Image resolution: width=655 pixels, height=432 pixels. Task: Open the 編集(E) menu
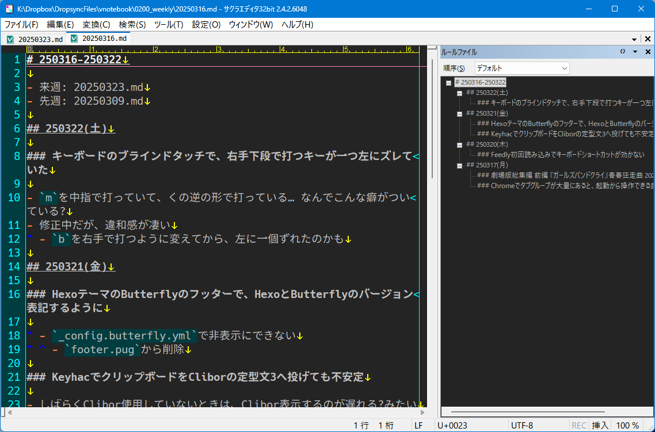[x=60, y=25]
